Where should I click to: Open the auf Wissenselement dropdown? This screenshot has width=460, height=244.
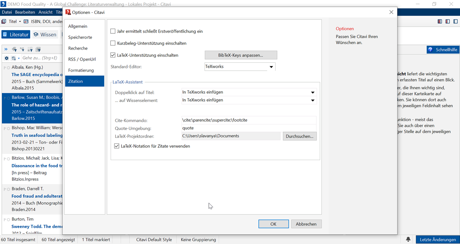coord(313,100)
